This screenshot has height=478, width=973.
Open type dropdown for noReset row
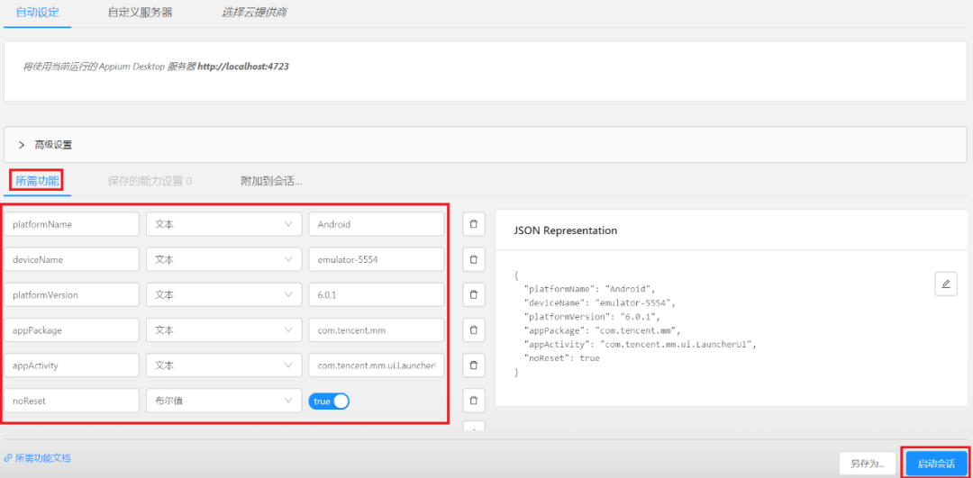point(224,401)
